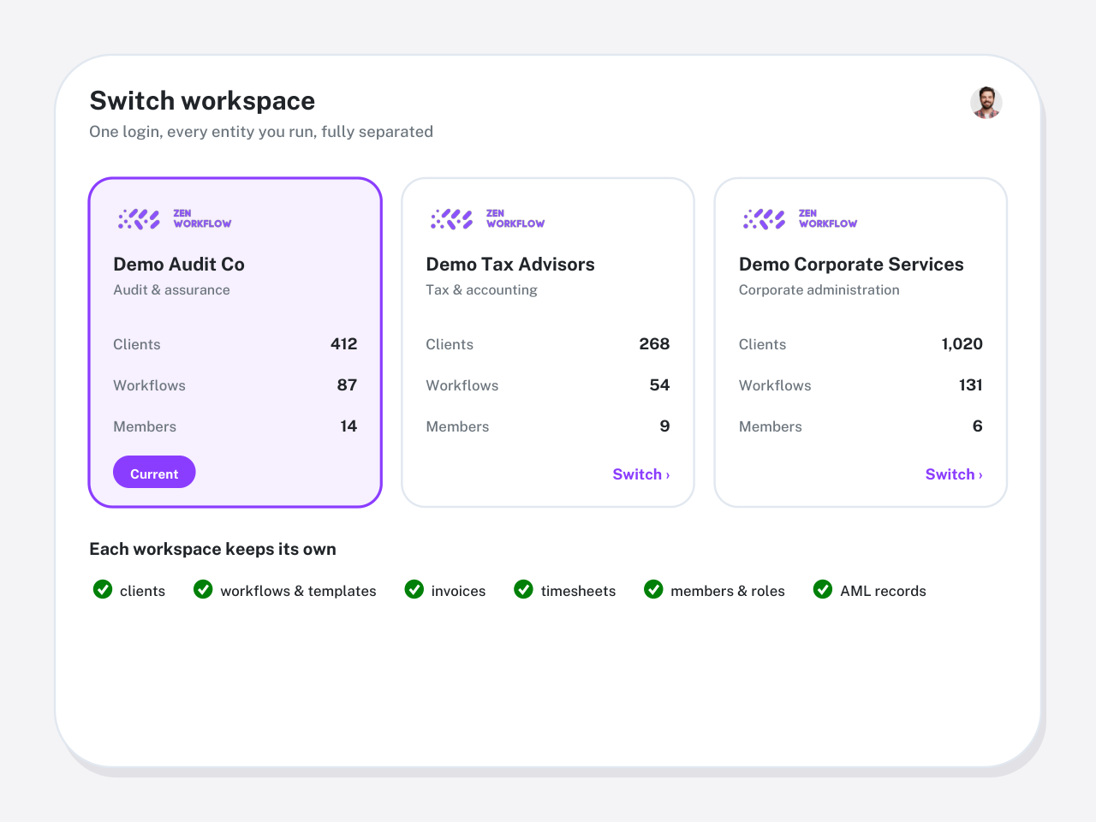1096x822 pixels.
Task: Click the timesheets text
Action: [578, 591]
